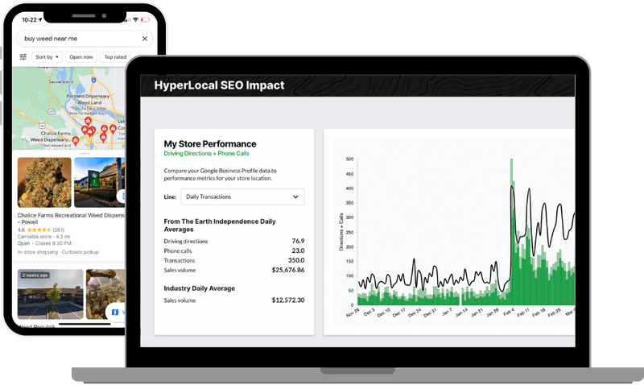Click the 'Nov 26' x-axis label
Screen dimensions: 644x385
353,313
